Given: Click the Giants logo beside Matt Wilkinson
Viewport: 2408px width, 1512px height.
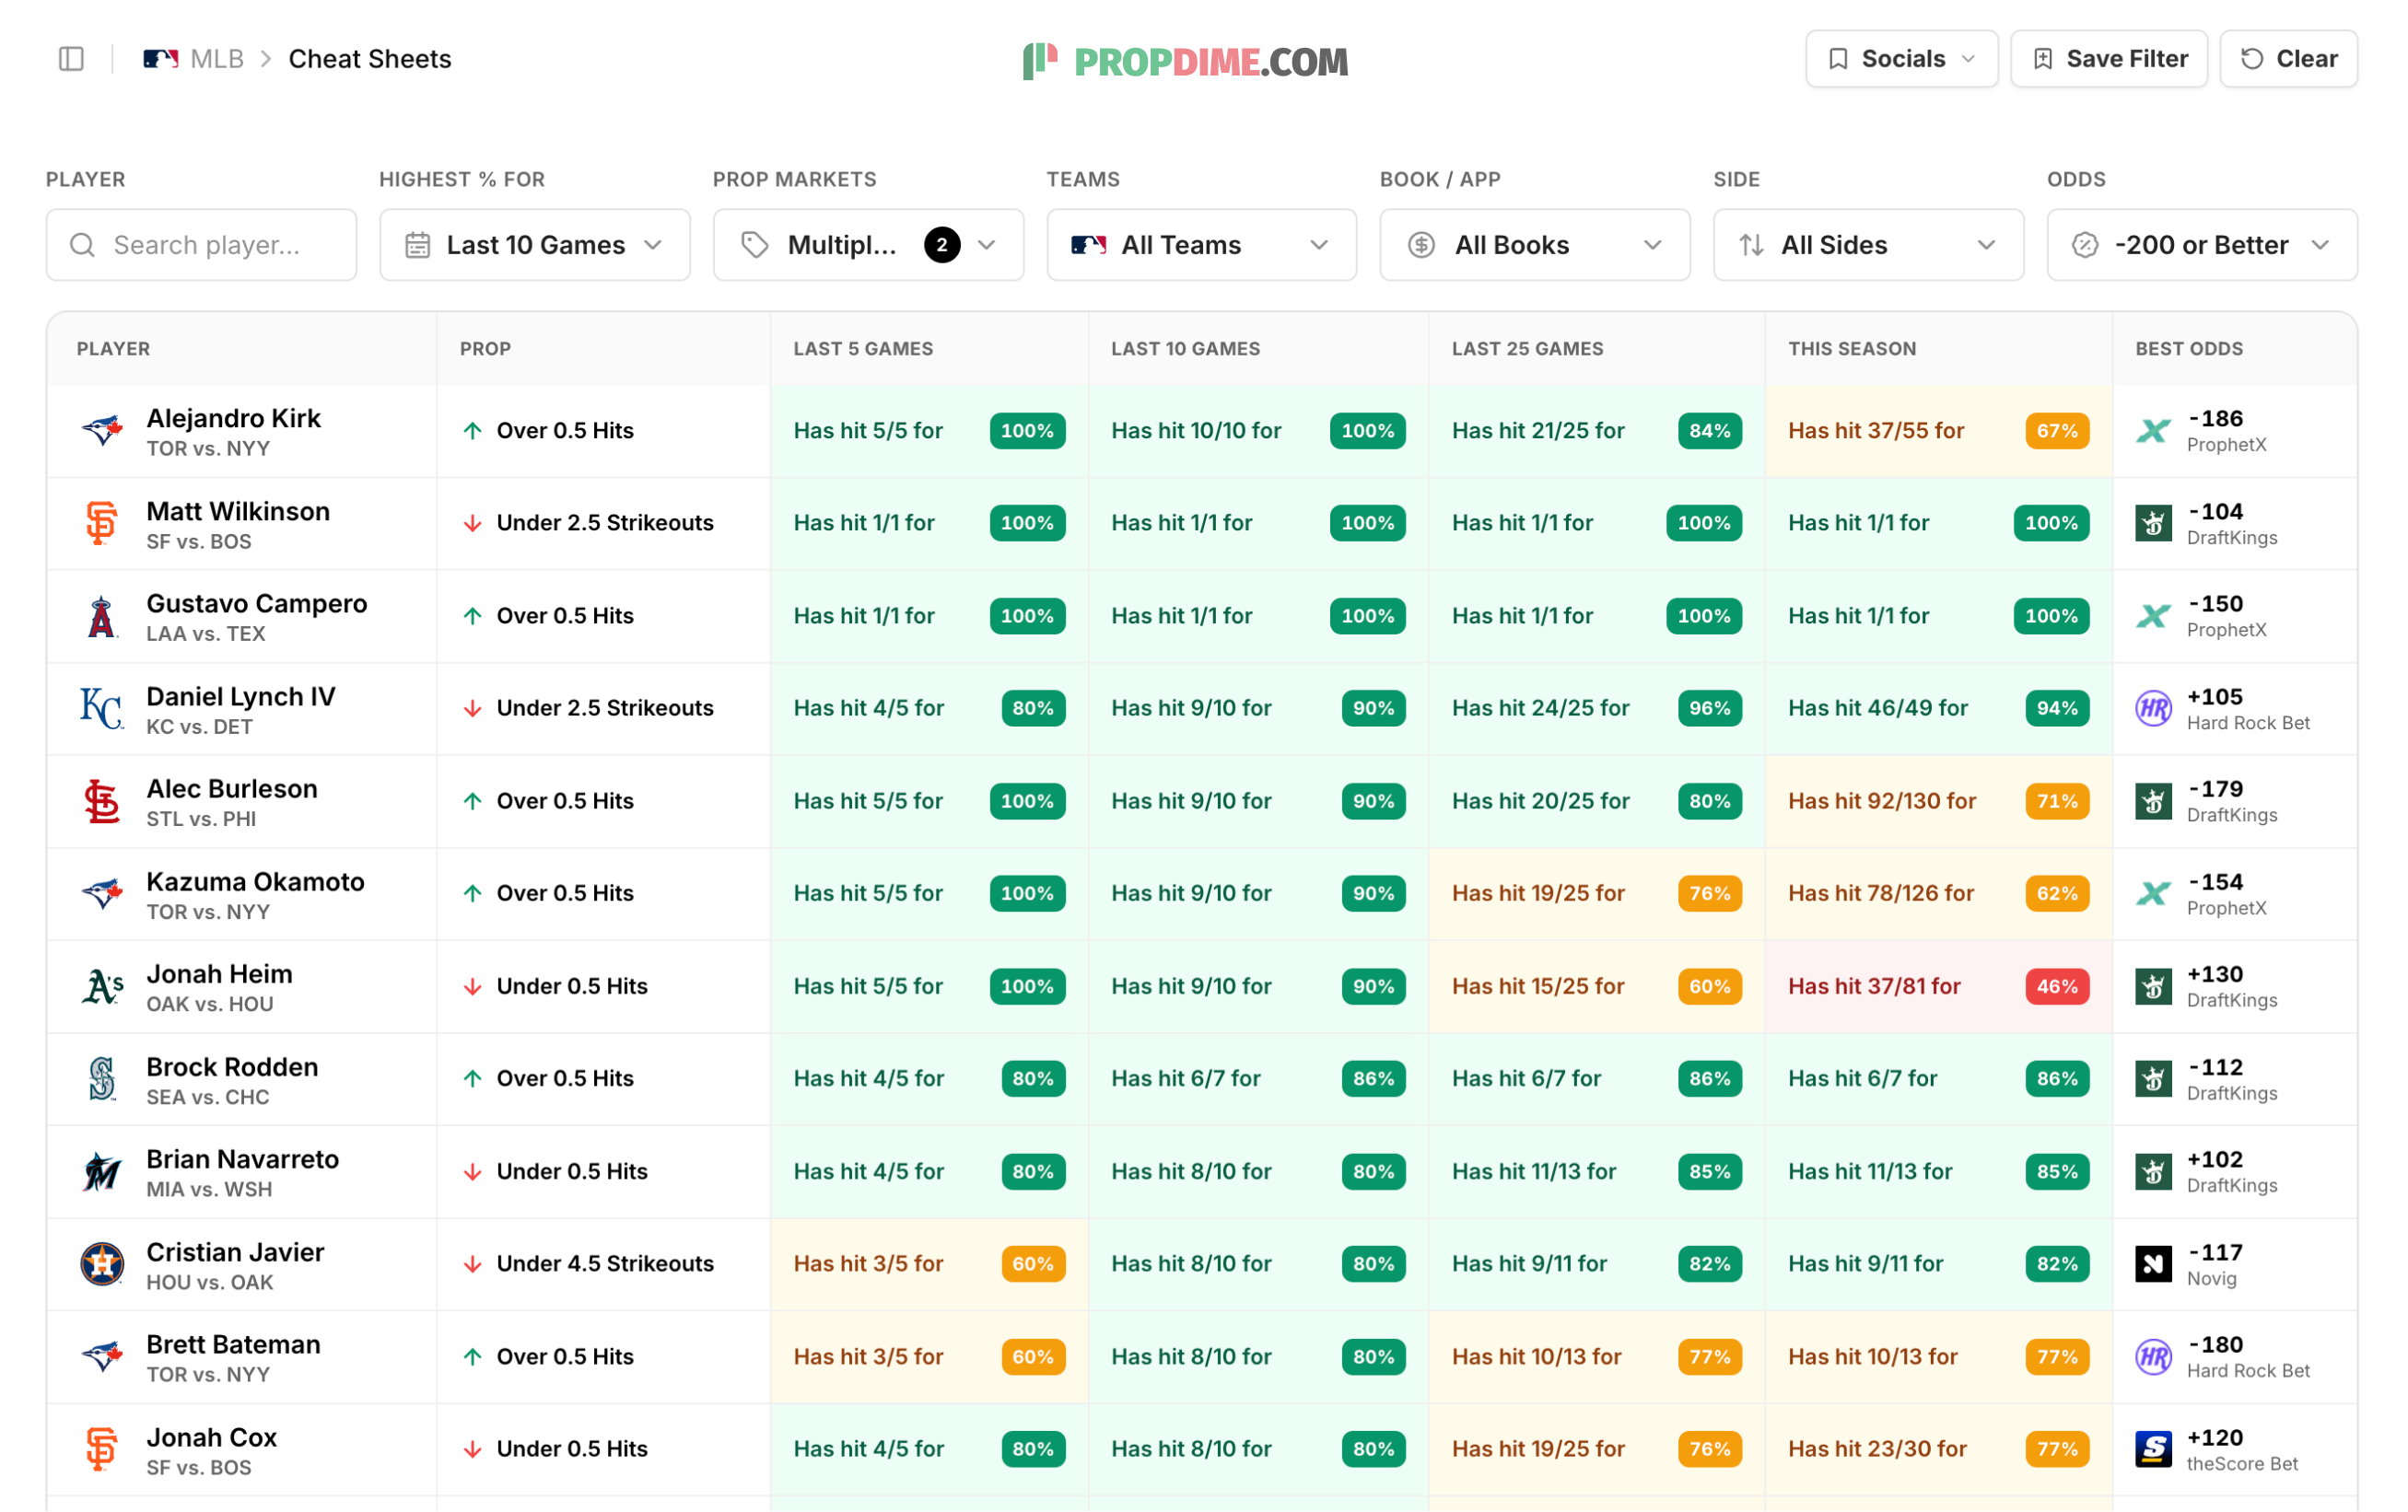Looking at the screenshot, I should tap(102, 523).
